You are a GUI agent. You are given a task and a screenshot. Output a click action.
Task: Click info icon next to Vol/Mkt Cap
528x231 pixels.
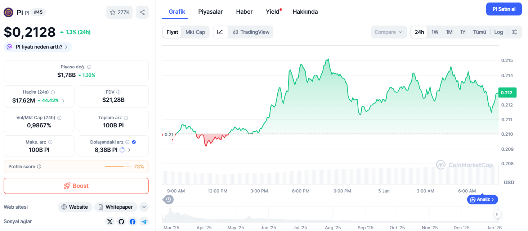[x=59, y=118]
